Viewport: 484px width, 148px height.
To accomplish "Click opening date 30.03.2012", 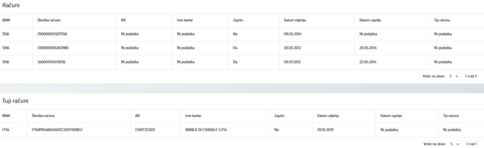I will 293,48.
